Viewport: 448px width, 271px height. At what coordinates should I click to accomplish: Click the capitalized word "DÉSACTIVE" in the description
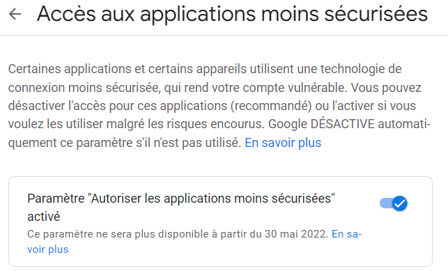coord(342,124)
